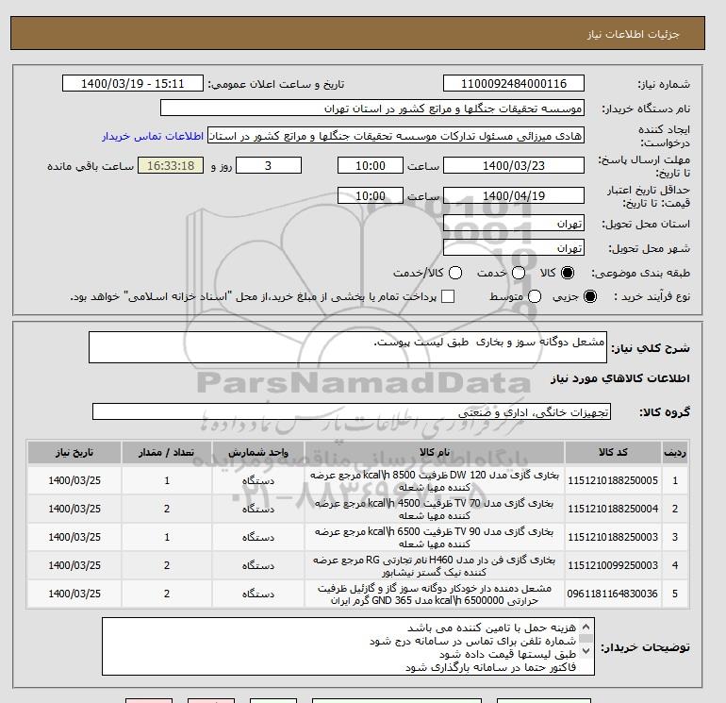Open the buyer contact info link اطلاعات تماس خریدار
The width and height of the screenshot is (726, 703).
[153, 136]
